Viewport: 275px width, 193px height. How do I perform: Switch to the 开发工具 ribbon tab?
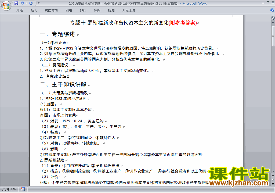point(129,10)
